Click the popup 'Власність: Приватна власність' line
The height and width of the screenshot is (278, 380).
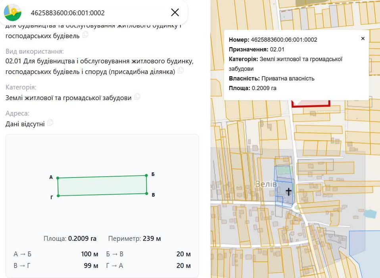pyautogui.click(x=271, y=79)
